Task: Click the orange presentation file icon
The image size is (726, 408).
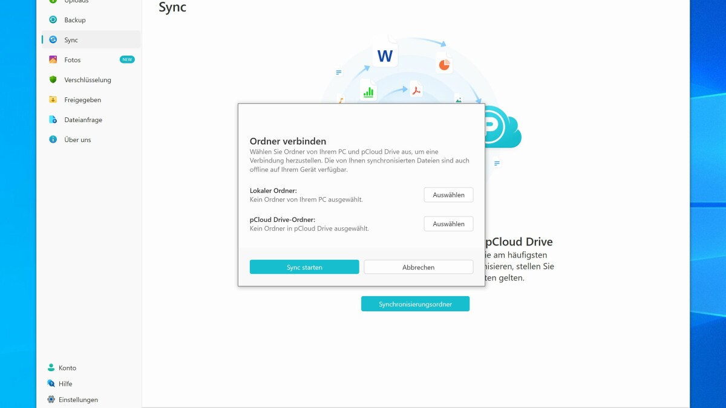Action: (445, 63)
